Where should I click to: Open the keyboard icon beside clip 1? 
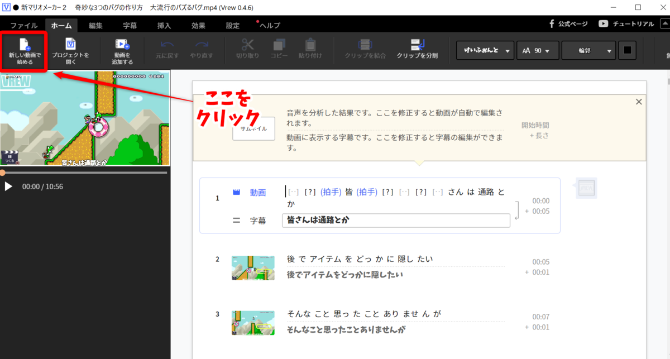tap(586, 188)
